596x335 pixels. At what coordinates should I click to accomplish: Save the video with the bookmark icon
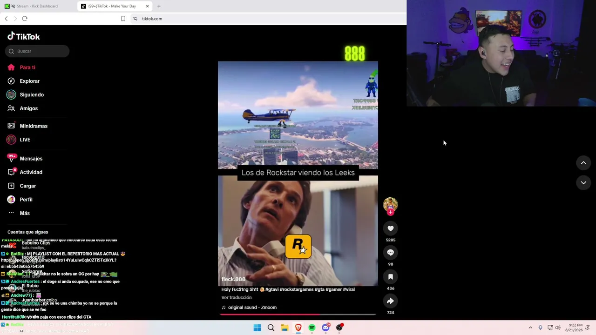pyautogui.click(x=390, y=277)
